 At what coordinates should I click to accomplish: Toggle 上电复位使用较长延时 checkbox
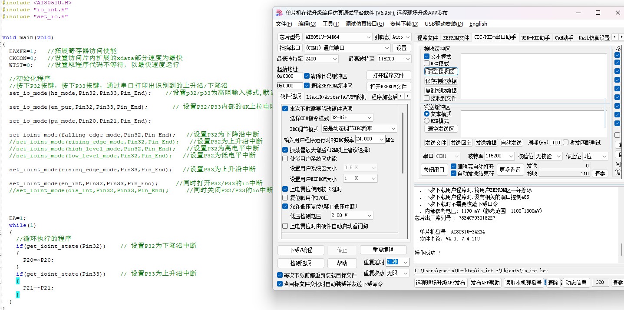(285, 189)
